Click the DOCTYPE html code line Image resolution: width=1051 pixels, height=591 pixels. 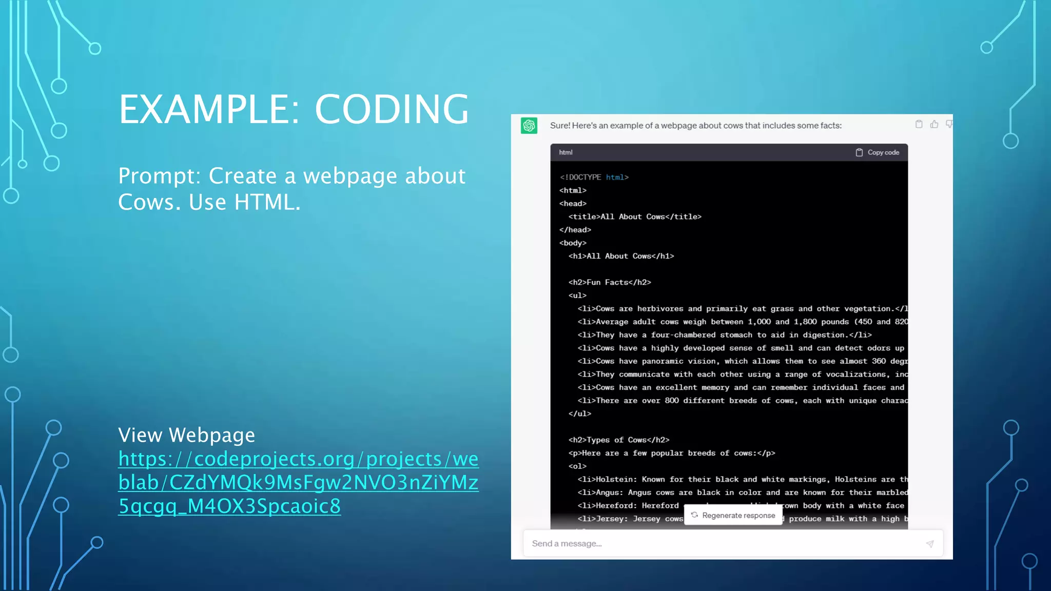(x=594, y=177)
